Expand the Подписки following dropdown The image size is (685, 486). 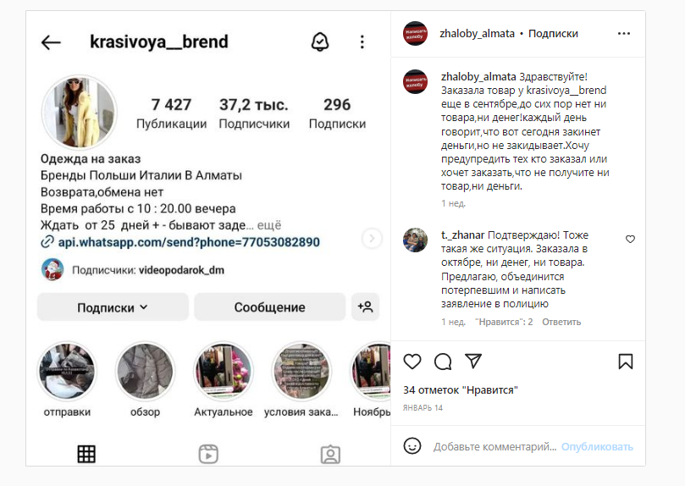point(113,307)
